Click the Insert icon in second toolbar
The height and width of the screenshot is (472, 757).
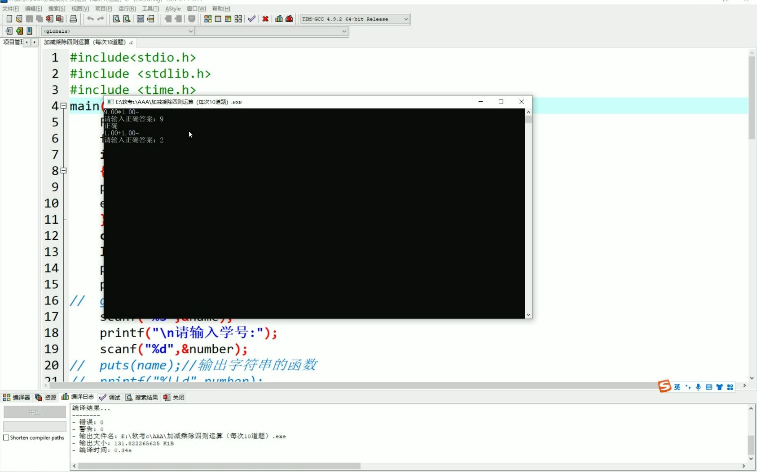coord(9,31)
